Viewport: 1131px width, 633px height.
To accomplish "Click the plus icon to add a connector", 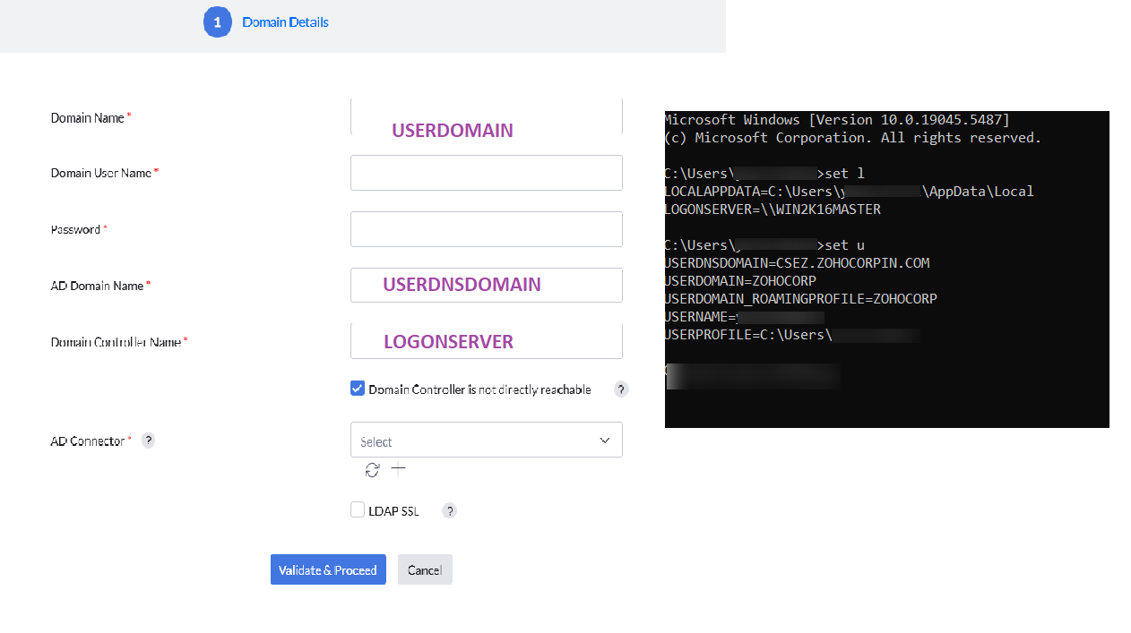I will 398,468.
